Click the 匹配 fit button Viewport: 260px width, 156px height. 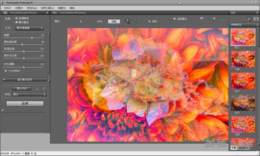pyautogui.click(x=114, y=21)
